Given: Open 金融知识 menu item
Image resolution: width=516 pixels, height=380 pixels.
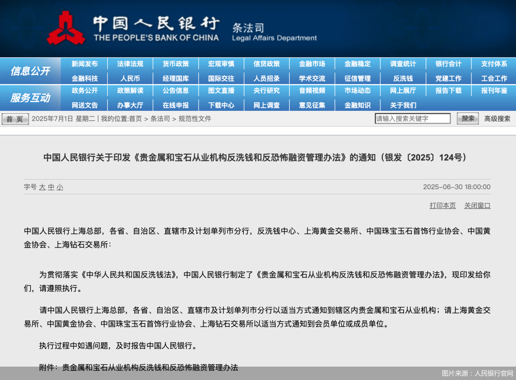Looking at the screenshot, I should tap(358, 105).
